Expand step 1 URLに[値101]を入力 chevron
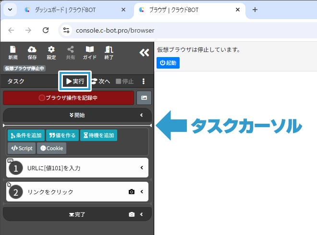 tap(142, 168)
